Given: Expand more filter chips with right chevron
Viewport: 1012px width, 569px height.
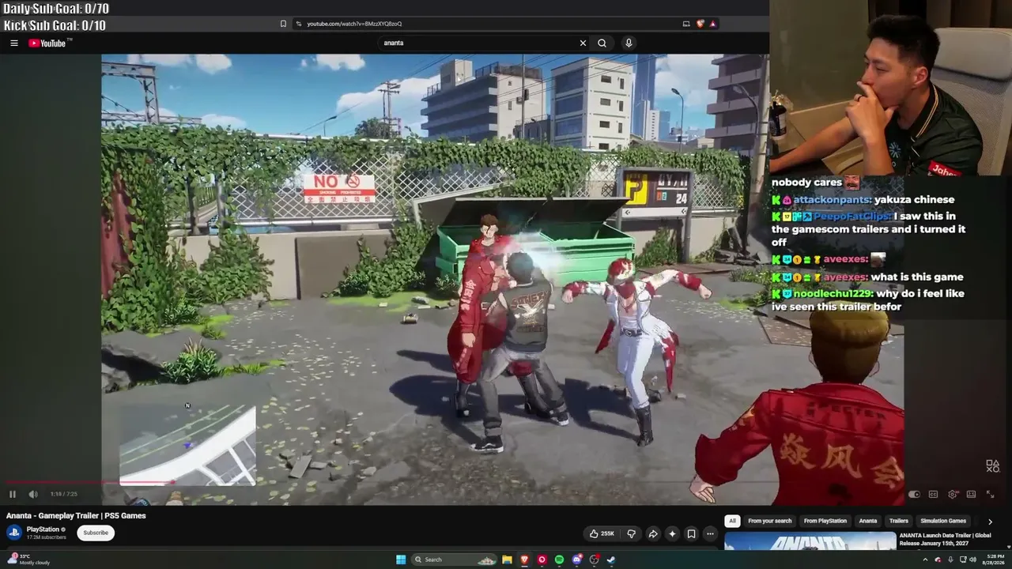Looking at the screenshot, I should pyautogui.click(x=990, y=522).
